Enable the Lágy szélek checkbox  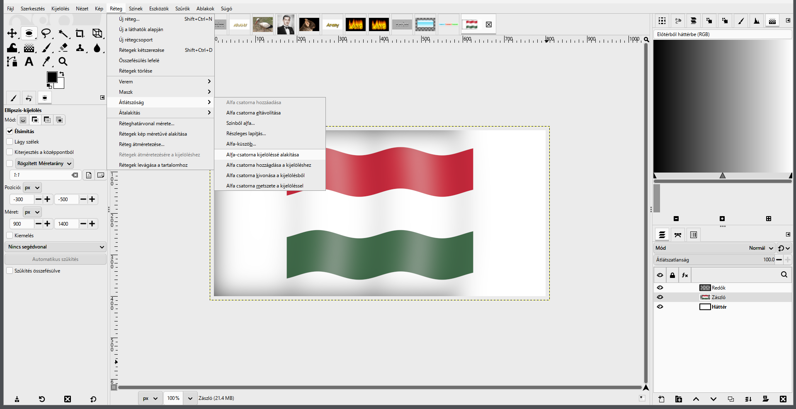(x=10, y=141)
